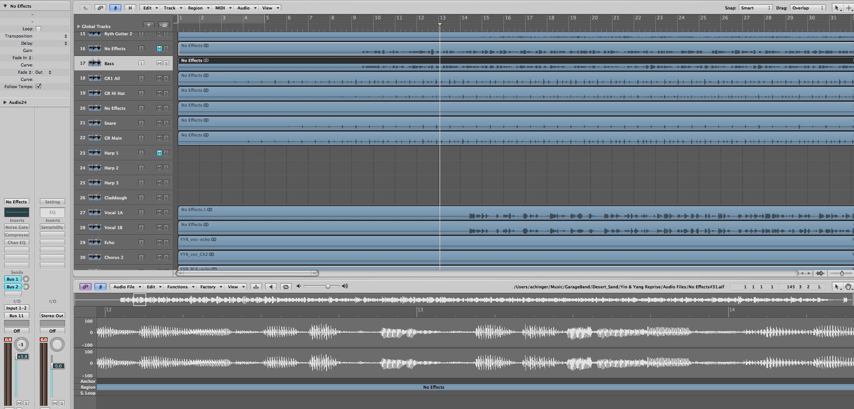Unmute the Harp 1 track
This screenshot has height=409, width=854.
(159, 153)
